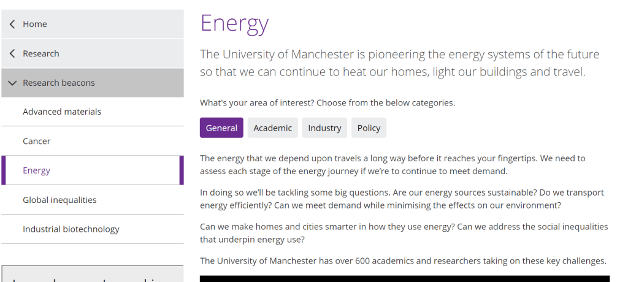Click the back chevron beside Home
Viewport: 628px width, 282px height.
click(x=13, y=25)
